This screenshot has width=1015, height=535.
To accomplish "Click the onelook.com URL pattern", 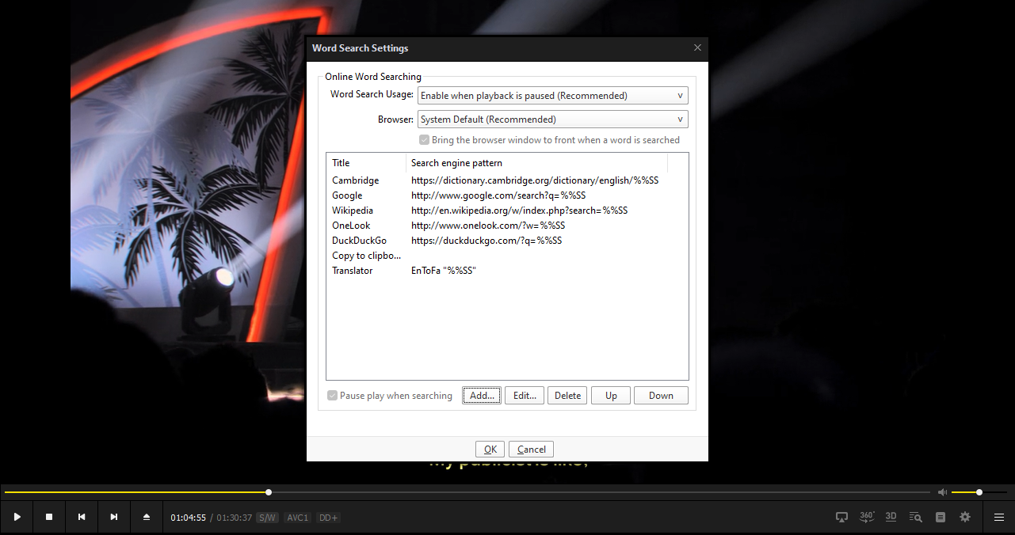I will tap(488, 226).
